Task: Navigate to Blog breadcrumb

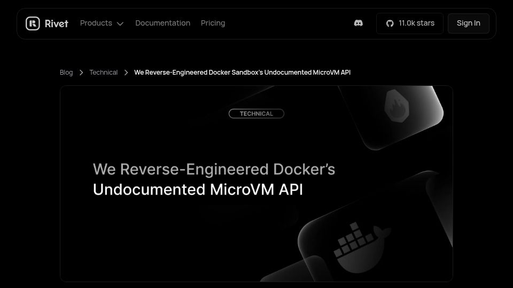Action: [x=66, y=73]
